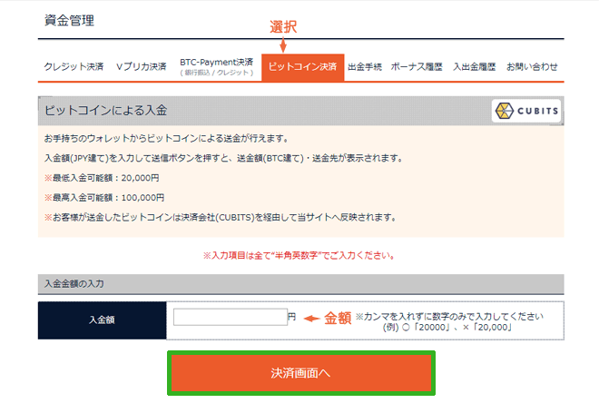The height and width of the screenshot is (413, 599).
Task: Focus the 入金額 amount input field
Action: (231, 317)
